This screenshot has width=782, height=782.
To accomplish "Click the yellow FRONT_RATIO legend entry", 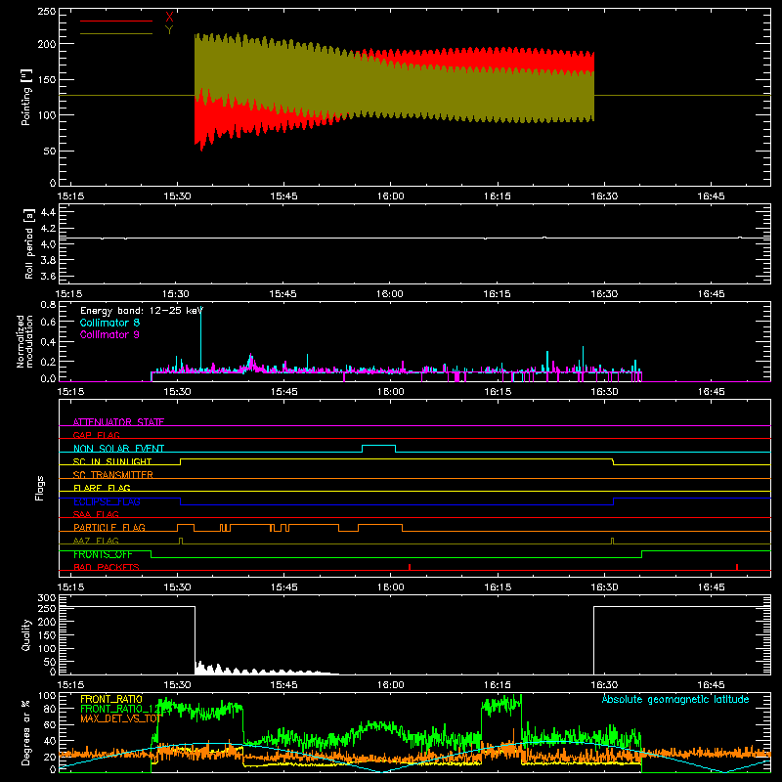I will coord(111,699).
